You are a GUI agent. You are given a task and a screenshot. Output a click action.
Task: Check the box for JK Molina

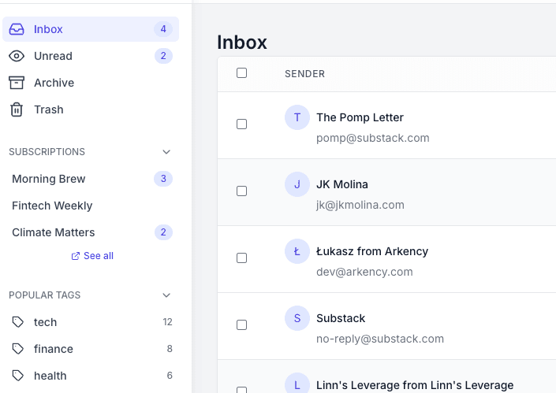pyautogui.click(x=242, y=191)
